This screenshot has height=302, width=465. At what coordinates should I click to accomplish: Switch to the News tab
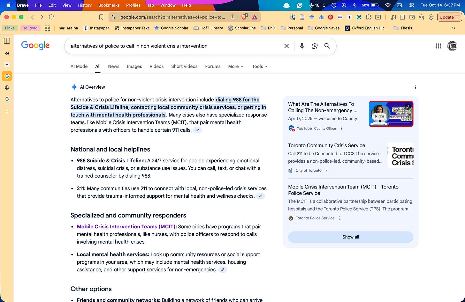pos(114,66)
